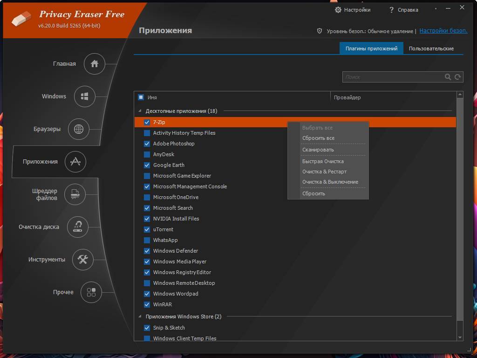Collapse Приложения Windows Store (2) group
This screenshot has width=477, height=358.
(x=140, y=317)
